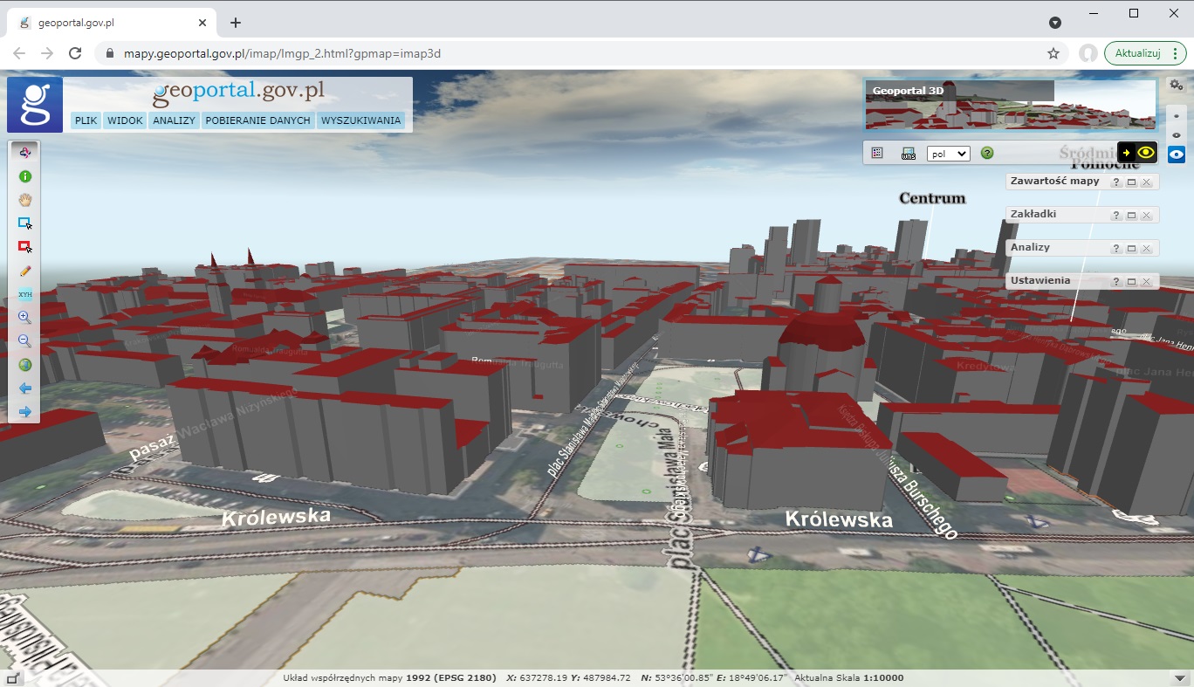Screen dimensions: 1194x687
Task: Open the WYSZUKIWANIA menu
Action: pos(361,120)
